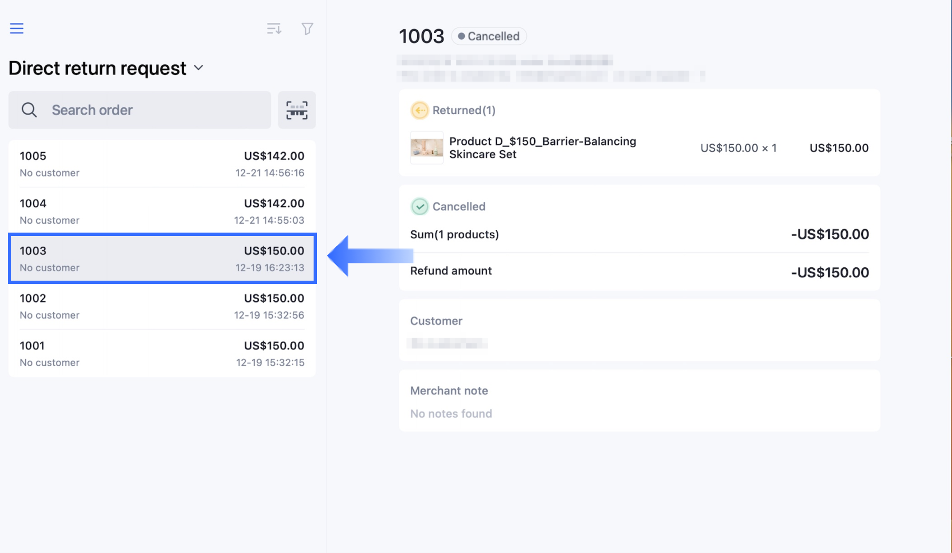The width and height of the screenshot is (952, 553).
Task: Click the green Cancelled checkmark icon
Action: (x=419, y=206)
